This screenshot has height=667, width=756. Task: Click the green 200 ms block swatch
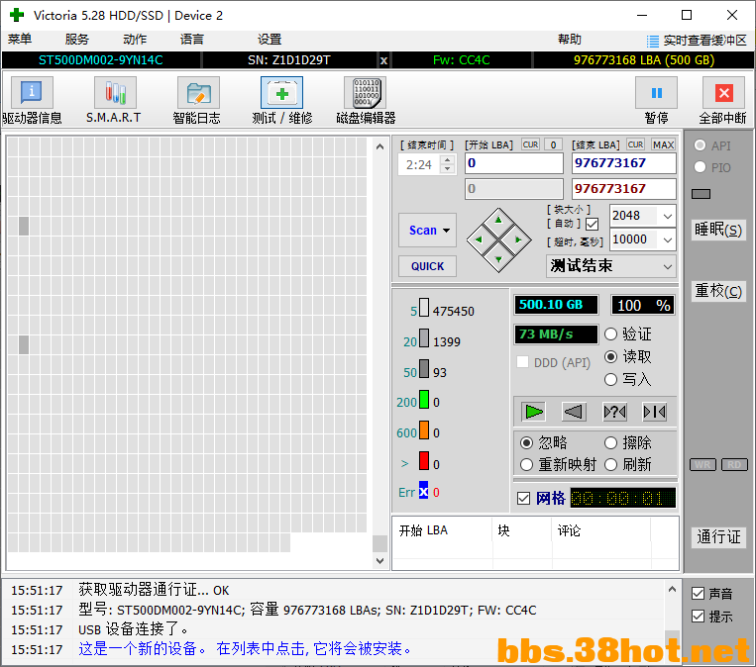pyautogui.click(x=424, y=400)
